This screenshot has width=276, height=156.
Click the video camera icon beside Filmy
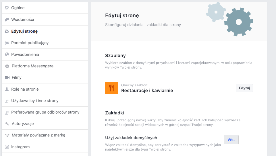pyautogui.click(x=7, y=78)
